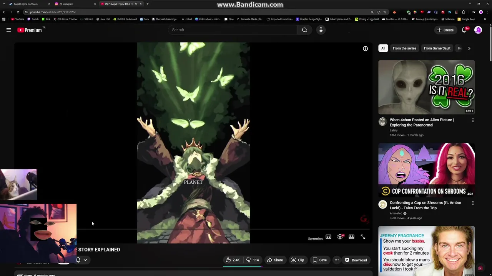Select the All filter chip
Viewport: 492px width, 276px height.
[383, 48]
